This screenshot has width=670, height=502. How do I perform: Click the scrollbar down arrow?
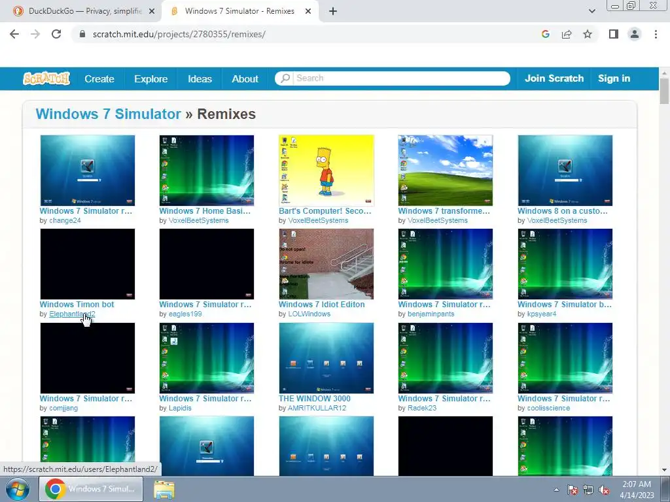tap(664, 470)
